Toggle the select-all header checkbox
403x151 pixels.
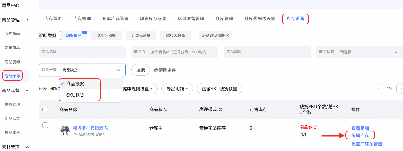pos(45,109)
